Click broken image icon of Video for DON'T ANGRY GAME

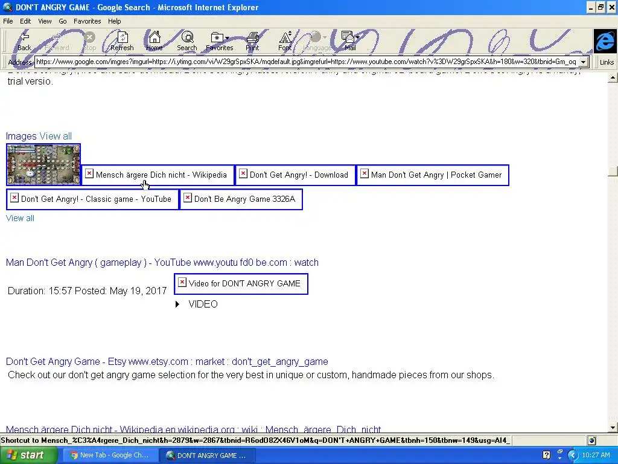coord(182,282)
